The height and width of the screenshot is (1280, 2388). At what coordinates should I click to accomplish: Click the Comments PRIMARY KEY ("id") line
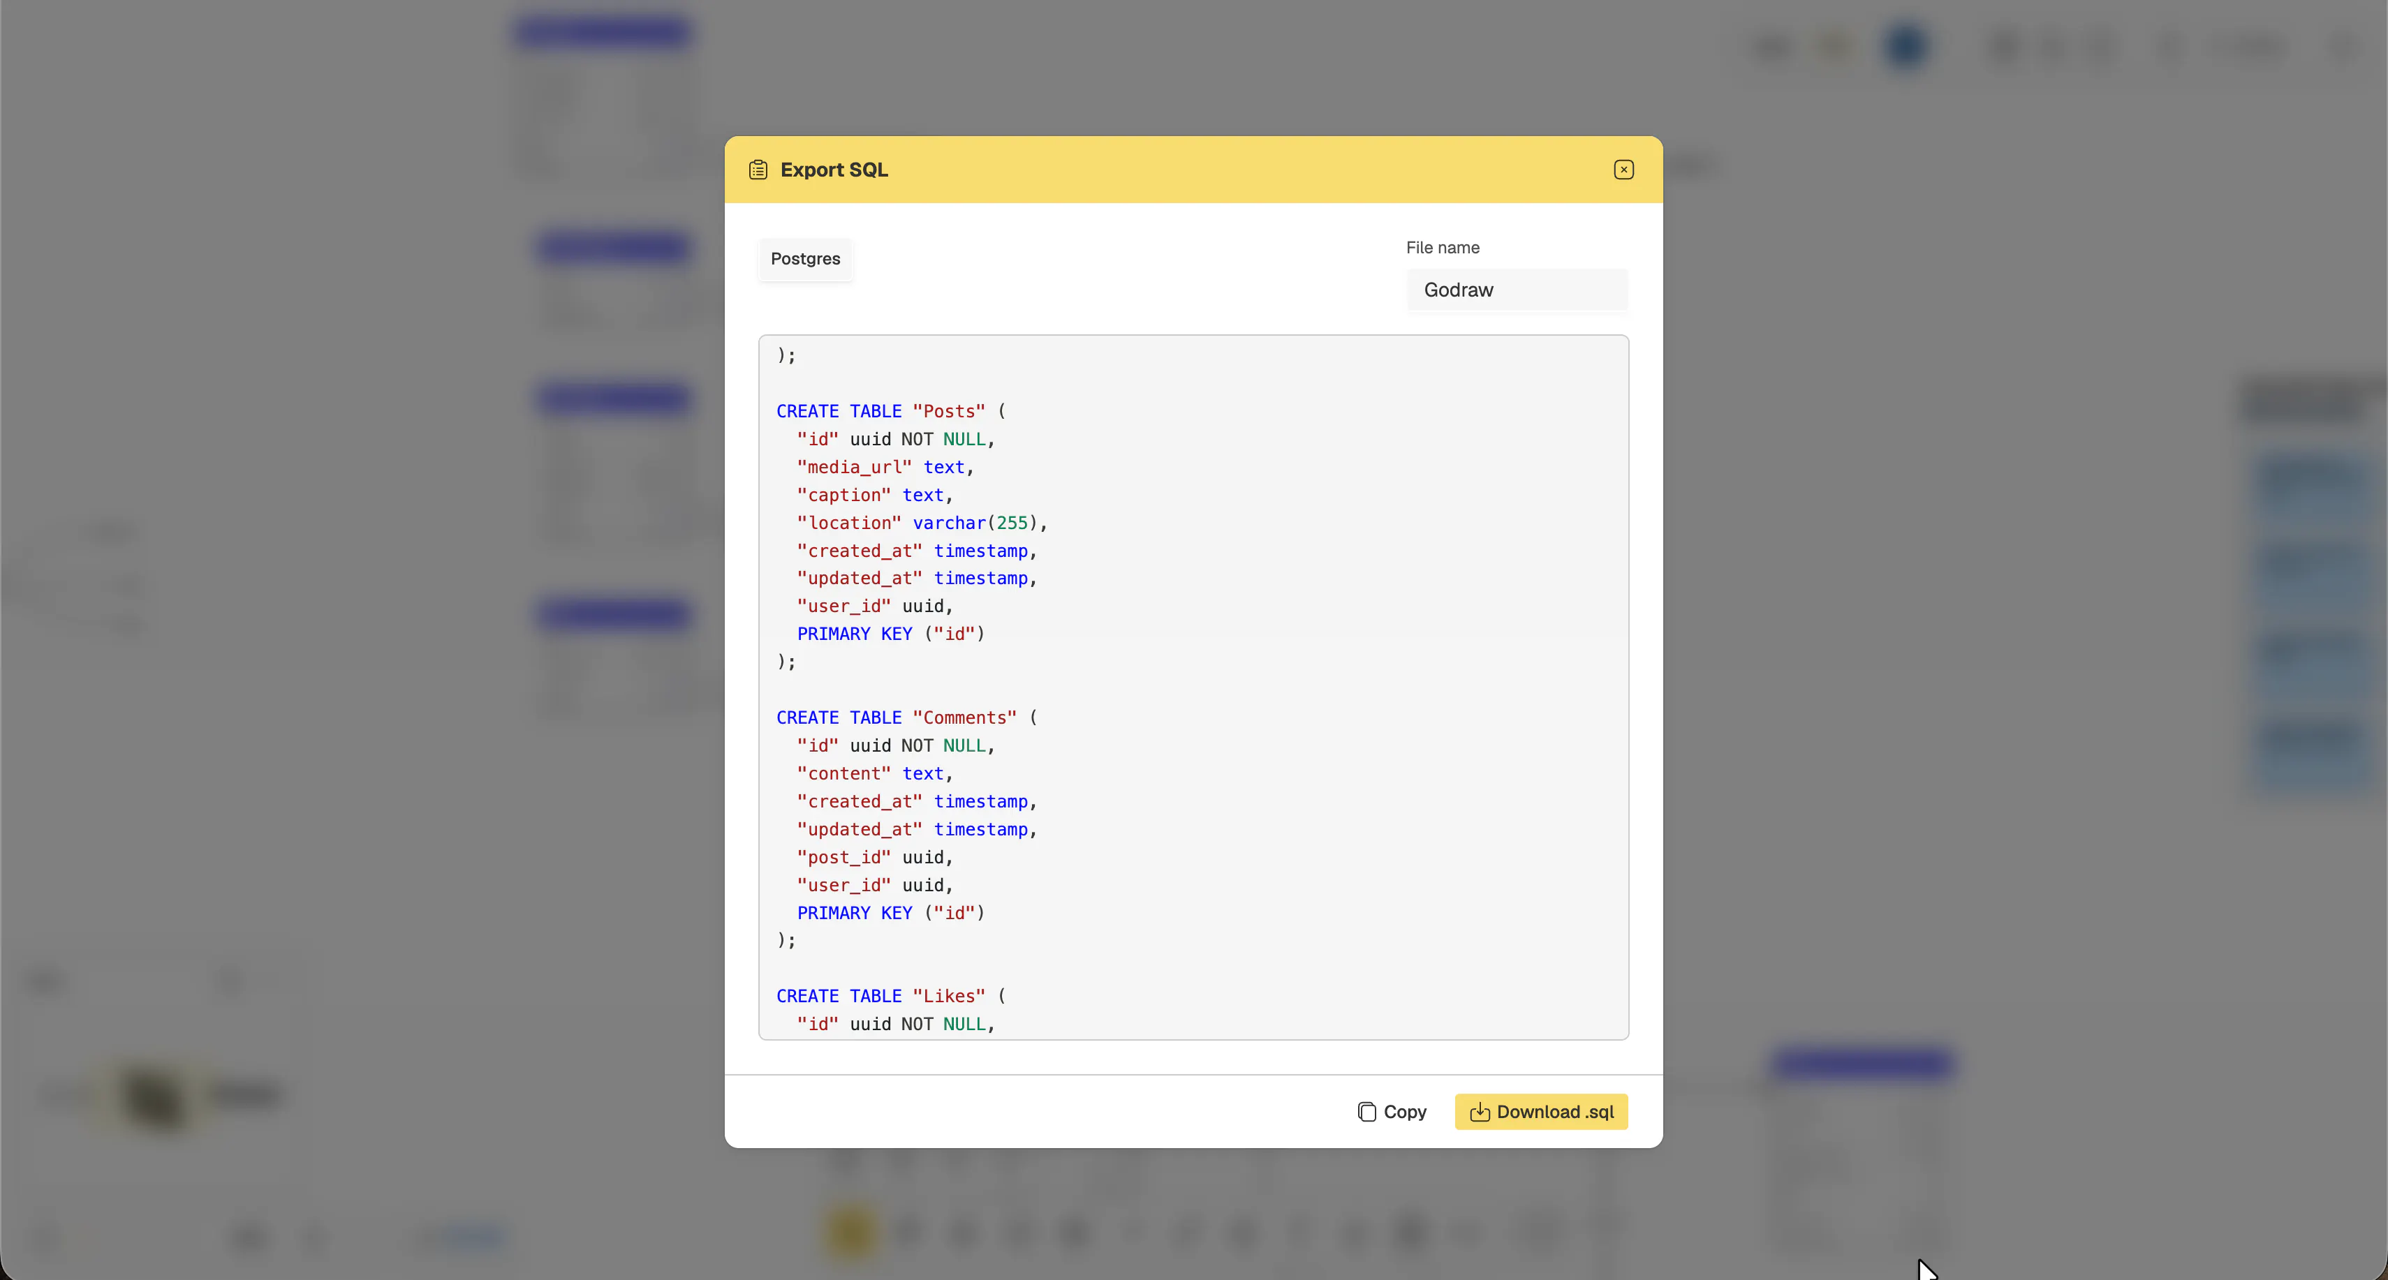click(x=891, y=913)
